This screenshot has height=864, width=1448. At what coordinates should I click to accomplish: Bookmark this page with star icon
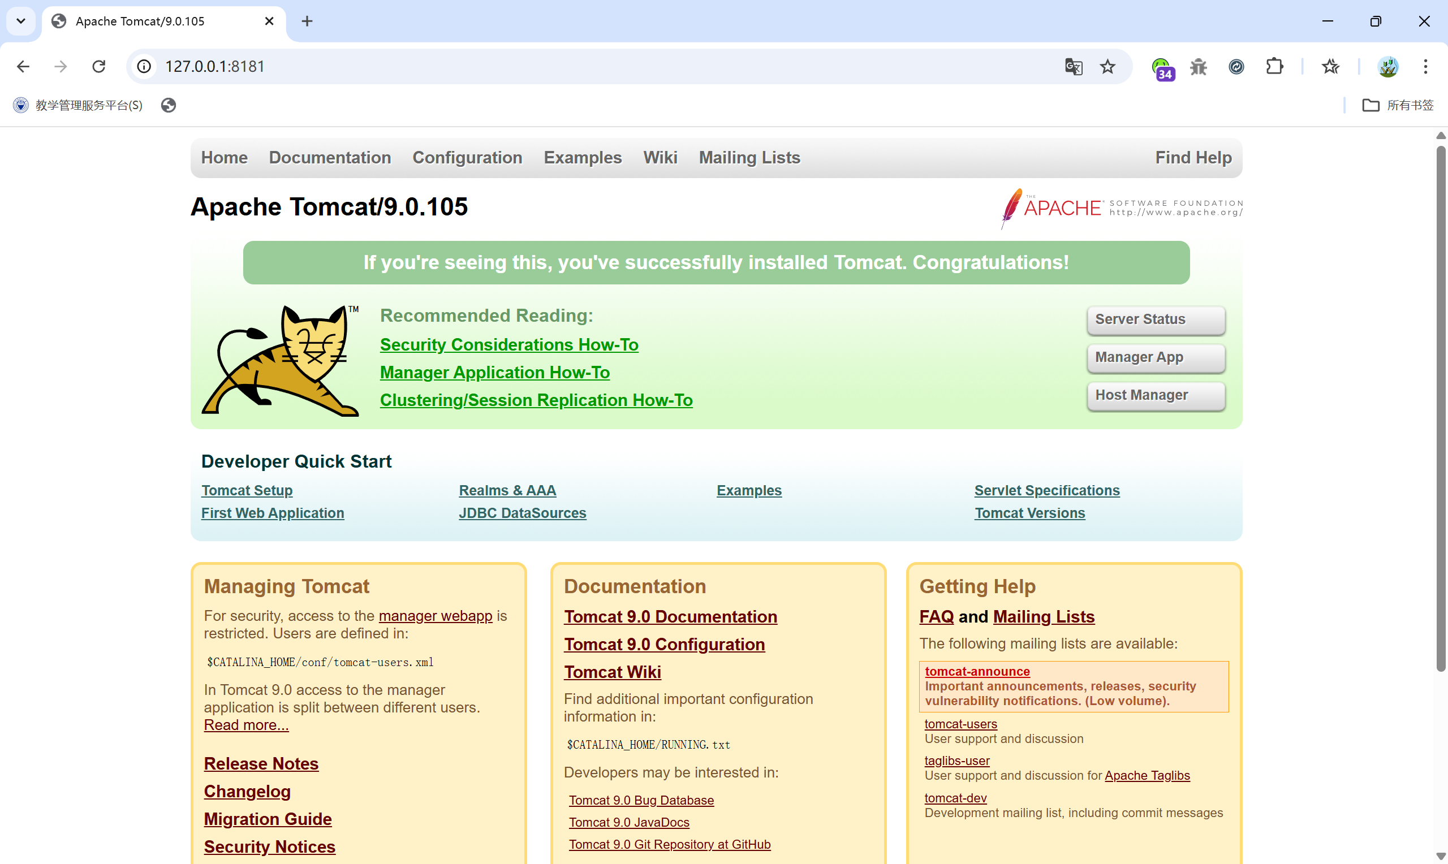tap(1107, 66)
